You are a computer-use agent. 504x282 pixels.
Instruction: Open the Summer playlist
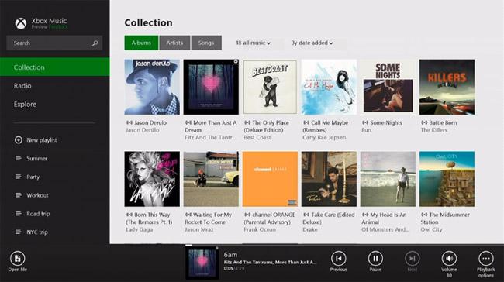pos(36,158)
